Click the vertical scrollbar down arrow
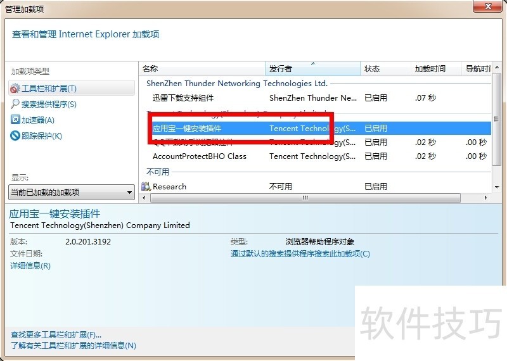507x361 pixels. (497, 187)
